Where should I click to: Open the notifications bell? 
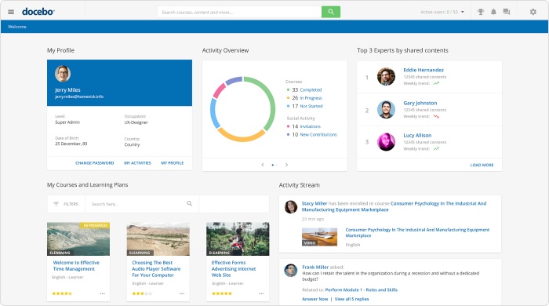click(x=493, y=12)
